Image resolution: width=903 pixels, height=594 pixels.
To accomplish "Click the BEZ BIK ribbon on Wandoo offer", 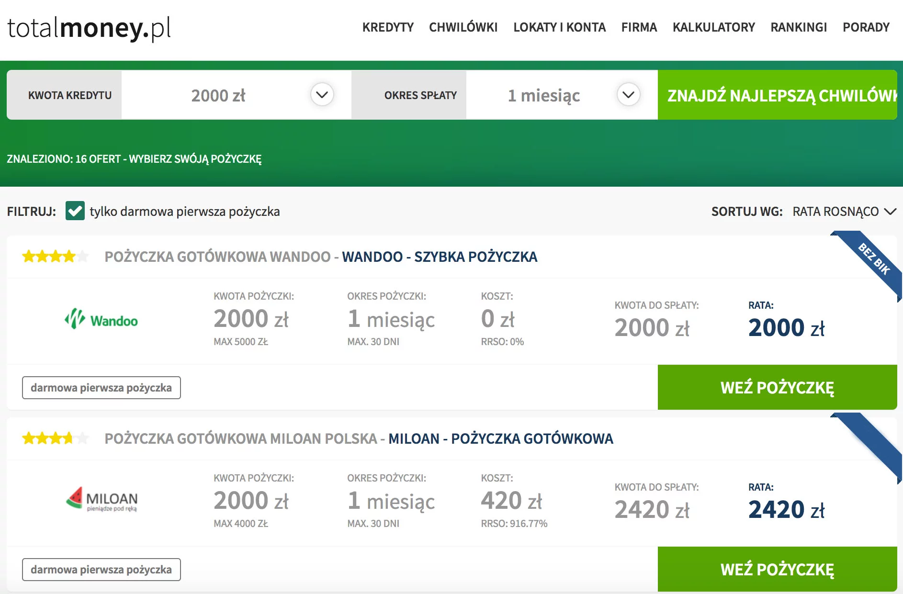I will pyautogui.click(x=873, y=260).
